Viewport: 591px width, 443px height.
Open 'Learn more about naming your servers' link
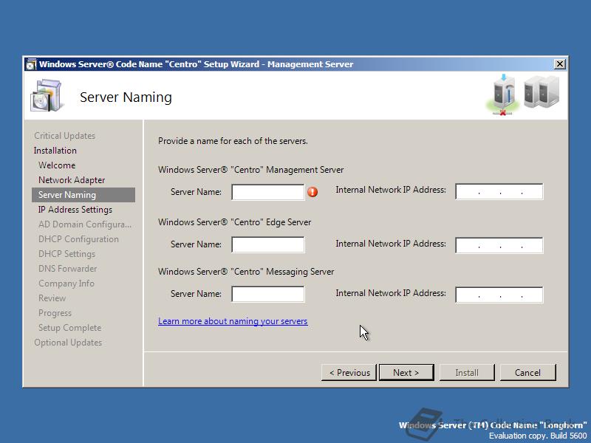pos(233,321)
